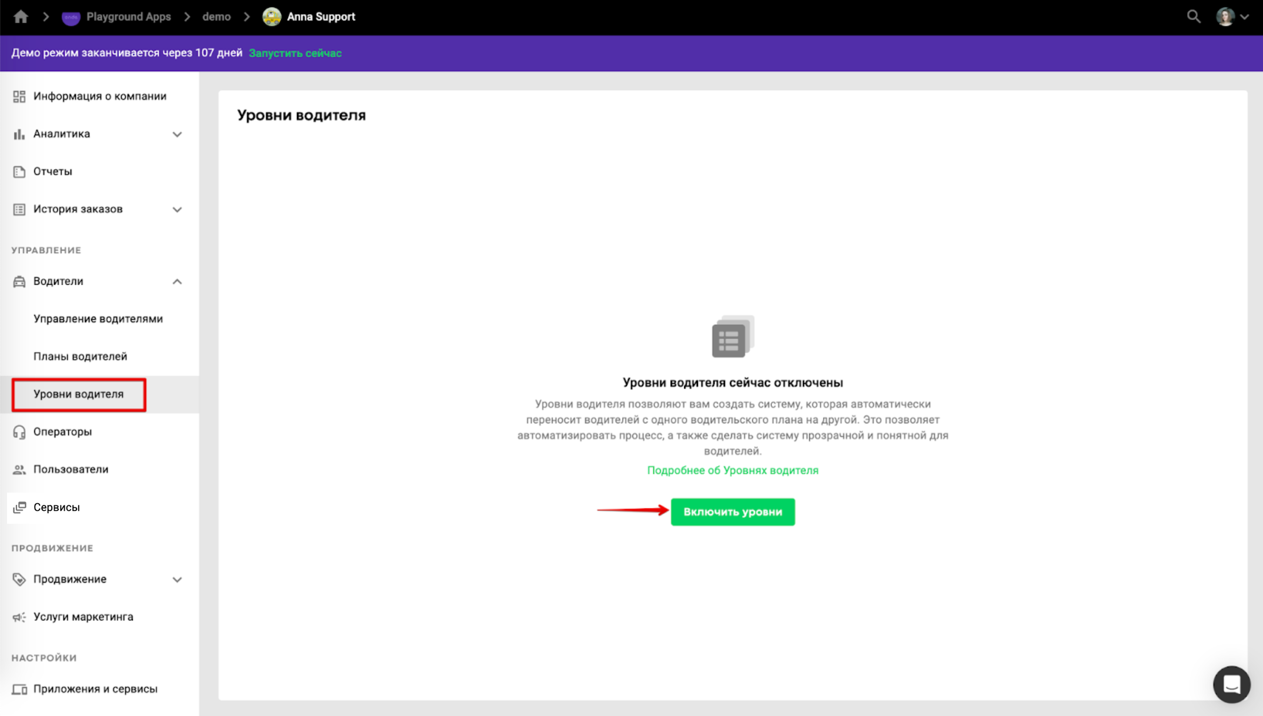Open the Подробнее об Уровнях водителя link
The image size is (1263, 716).
click(x=732, y=470)
